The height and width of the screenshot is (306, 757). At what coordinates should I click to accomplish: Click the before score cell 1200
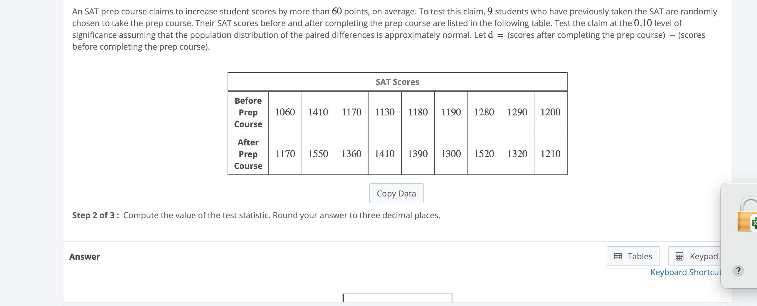[550, 112]
